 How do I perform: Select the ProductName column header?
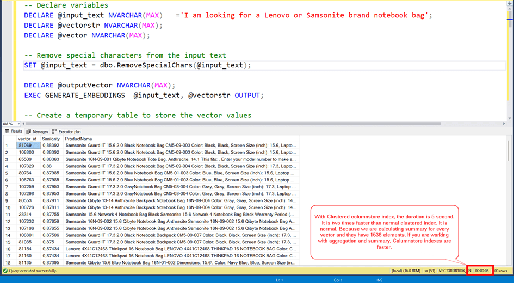tap(78, 139)
